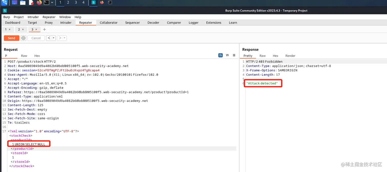The image size is (387, 172).
Task: Click the Cancel button
Action: (36, 38)
